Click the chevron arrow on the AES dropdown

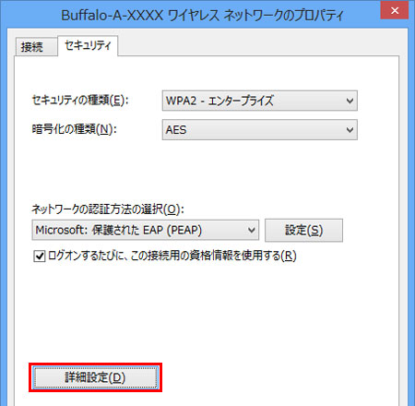350,130
